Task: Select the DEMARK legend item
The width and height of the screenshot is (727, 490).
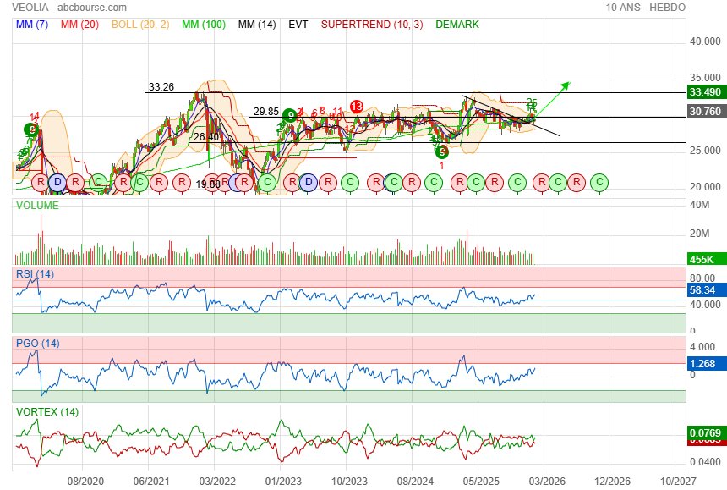Action: pyautogui.click(x=456, y=25)
